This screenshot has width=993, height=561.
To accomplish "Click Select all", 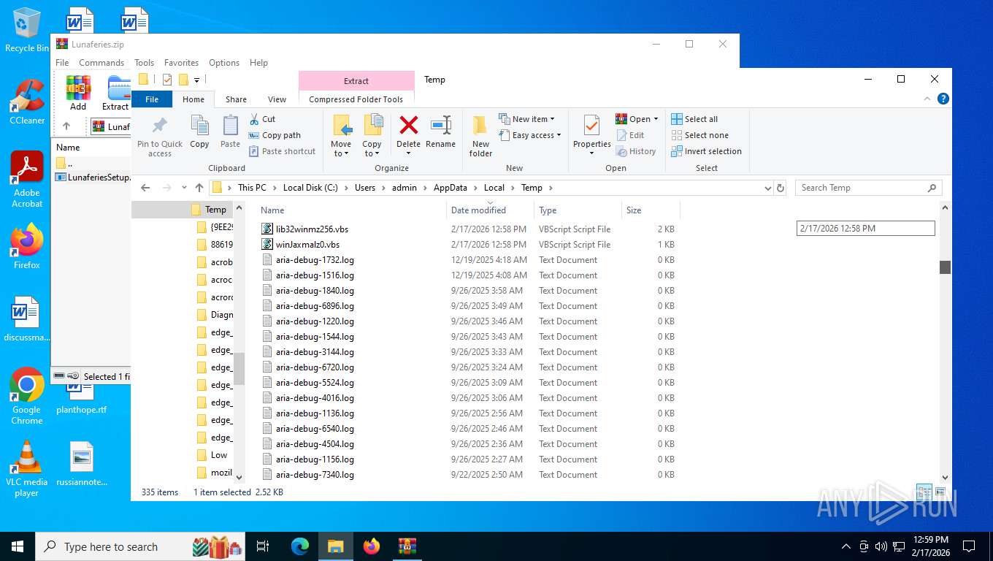I will (x=694, y=119).
